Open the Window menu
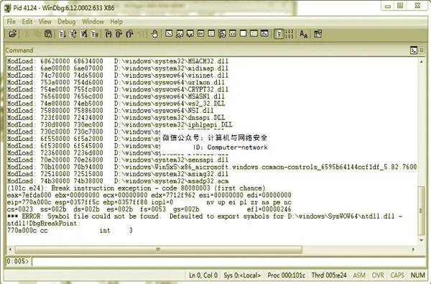 (x=93, y=22)
